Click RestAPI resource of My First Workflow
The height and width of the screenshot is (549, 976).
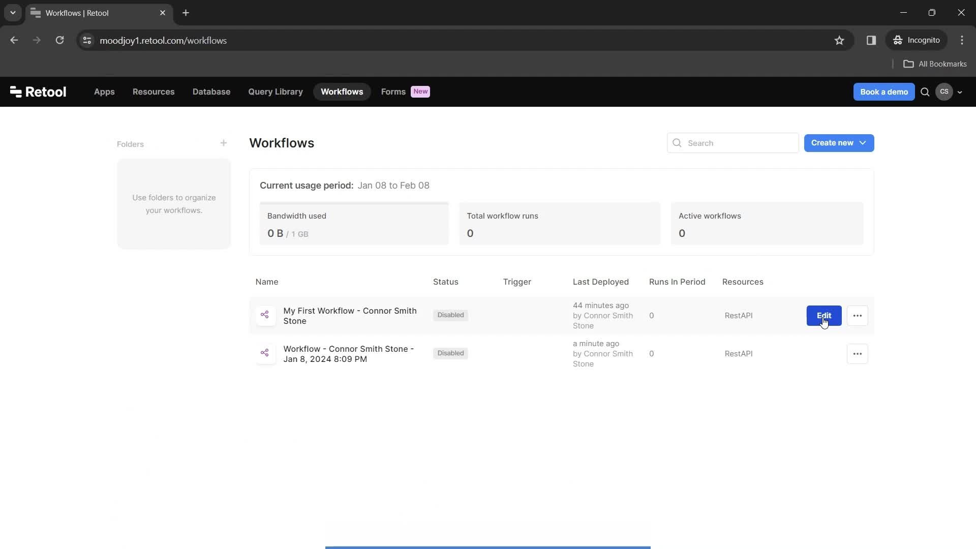click(x=739, y=316)
